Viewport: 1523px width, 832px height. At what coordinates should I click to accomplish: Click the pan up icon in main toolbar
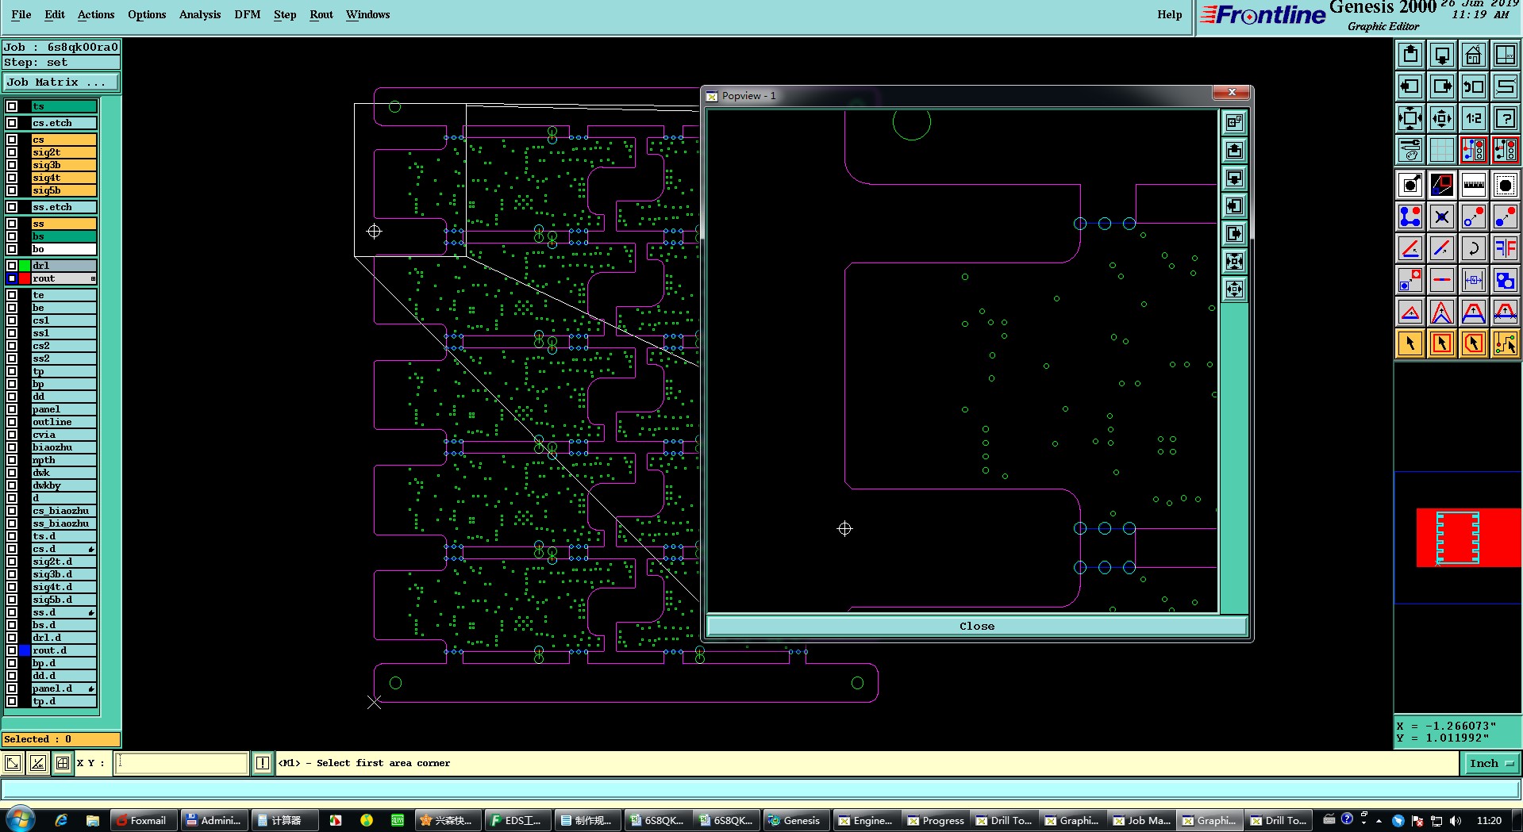[x=1410, y=55]
